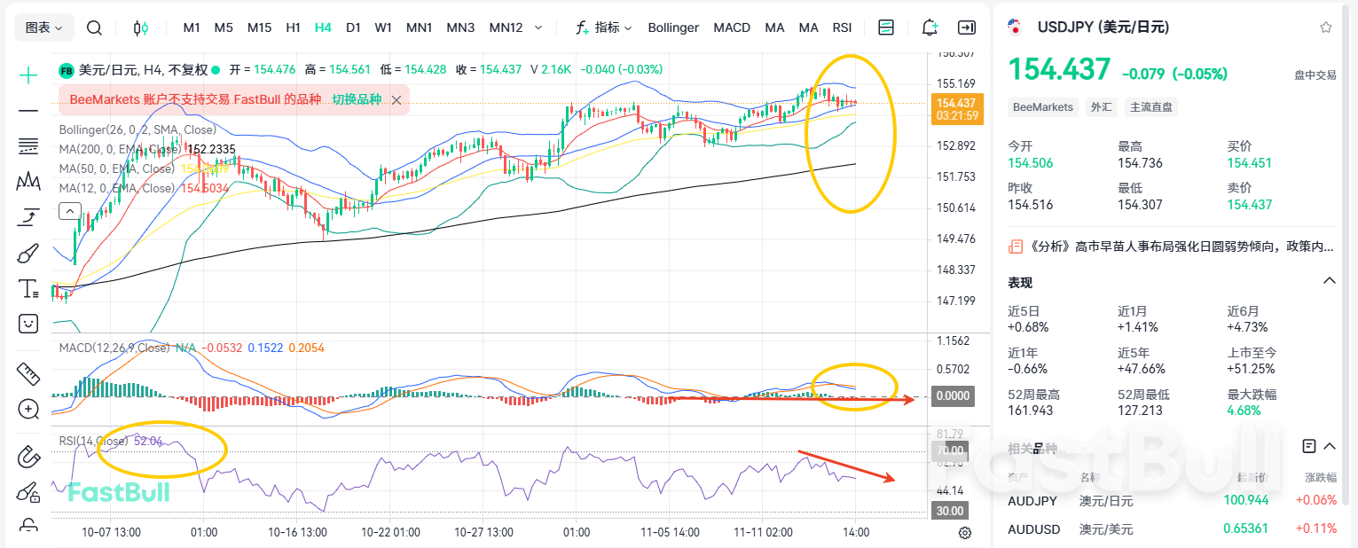
Task: Select the trend line tool
Action: click(27, 109)
